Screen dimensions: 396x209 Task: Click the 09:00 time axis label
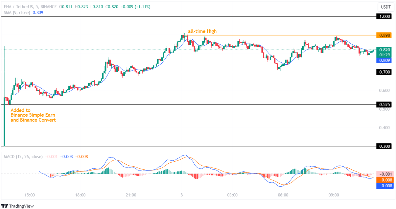tap(334, 195)
